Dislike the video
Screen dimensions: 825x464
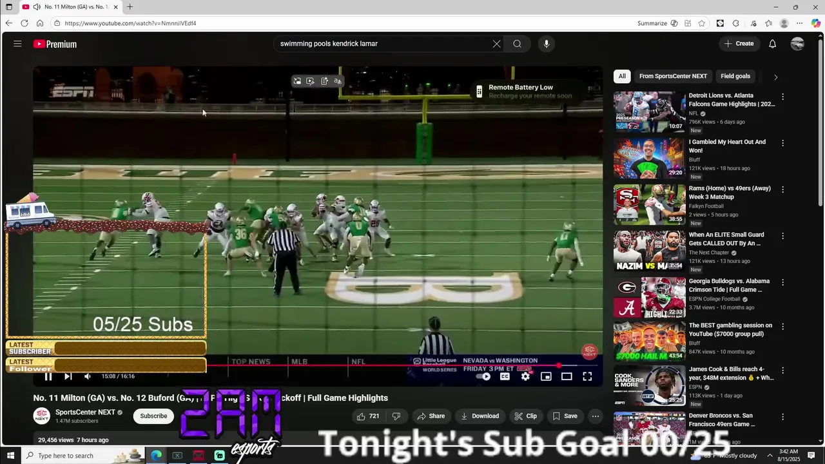396,416
